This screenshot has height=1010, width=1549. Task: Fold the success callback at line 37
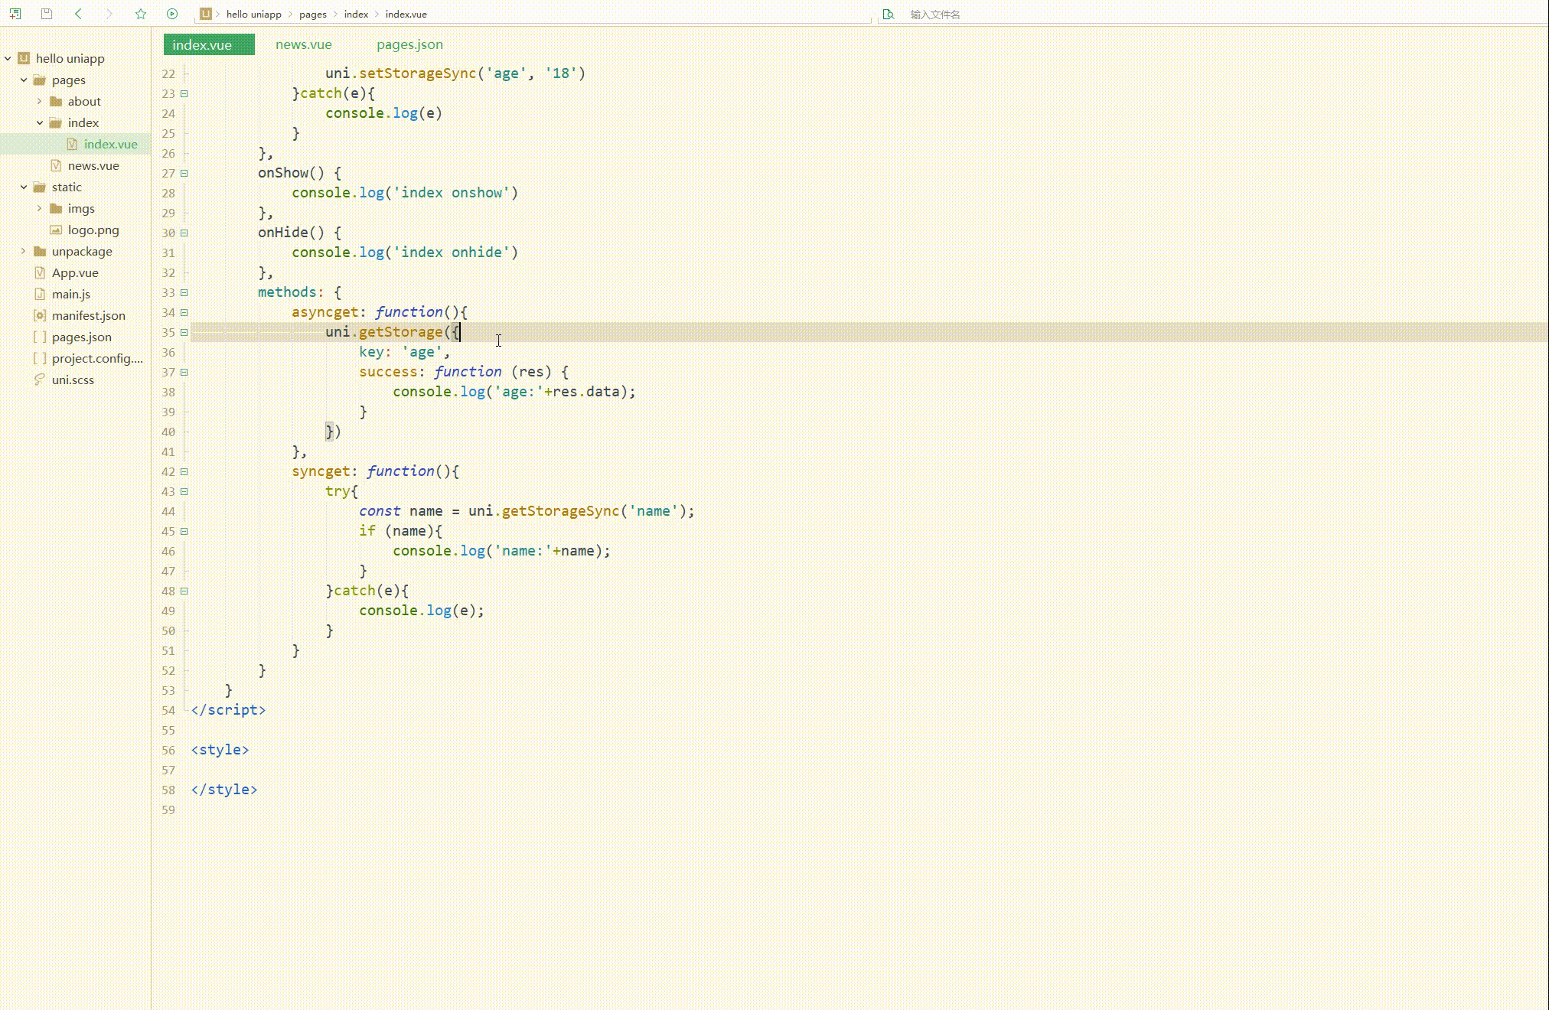[x=184, y=372]
